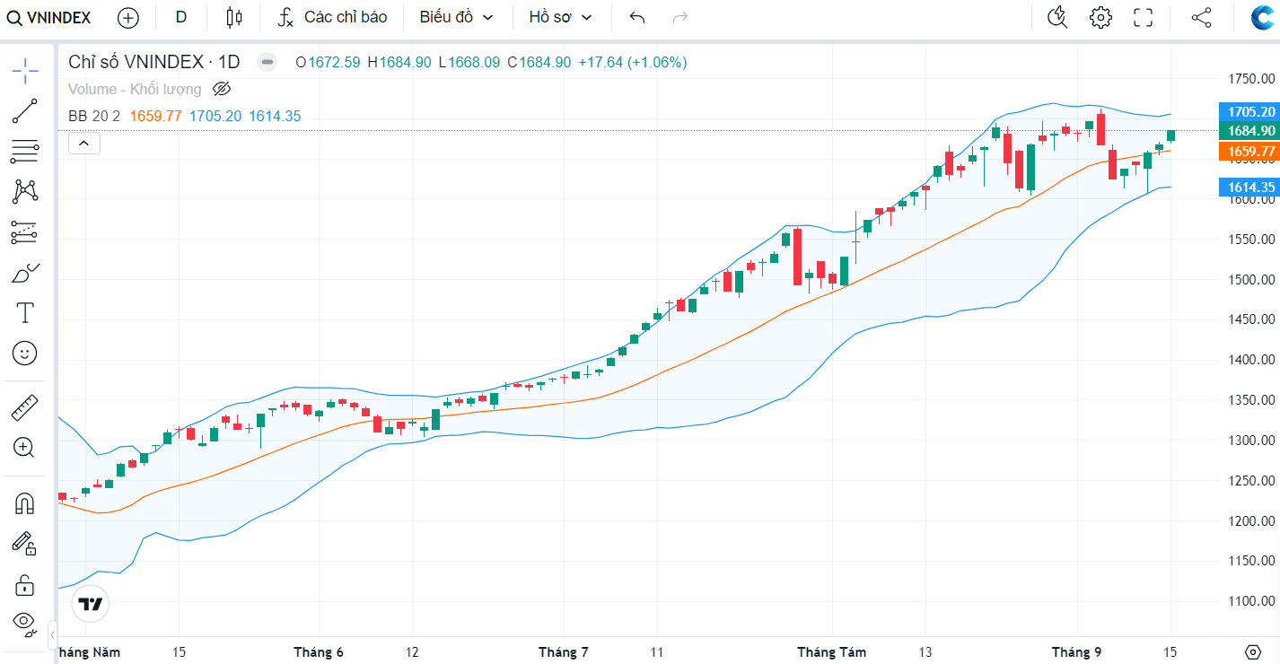Toggle stay in drawing mode
Viewport: 1280px width, 664px height.
[x=25, y=543]
